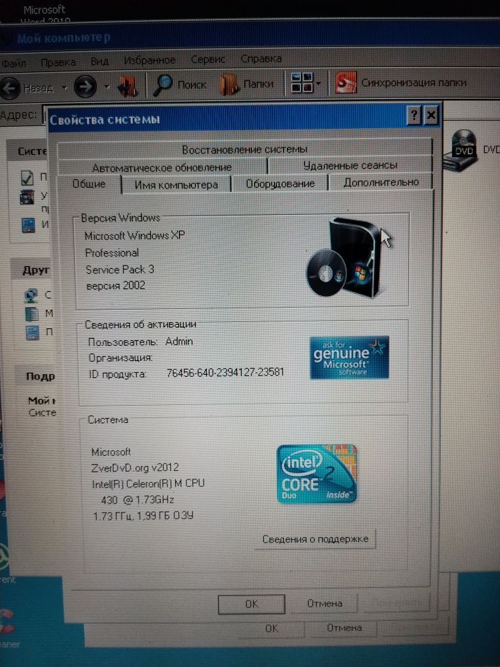
Task: Open the Назад history dropdown arrow
Action: point(64,88)
